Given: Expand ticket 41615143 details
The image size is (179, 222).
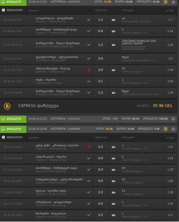Looking at the screenshot, I should [173, 119].
